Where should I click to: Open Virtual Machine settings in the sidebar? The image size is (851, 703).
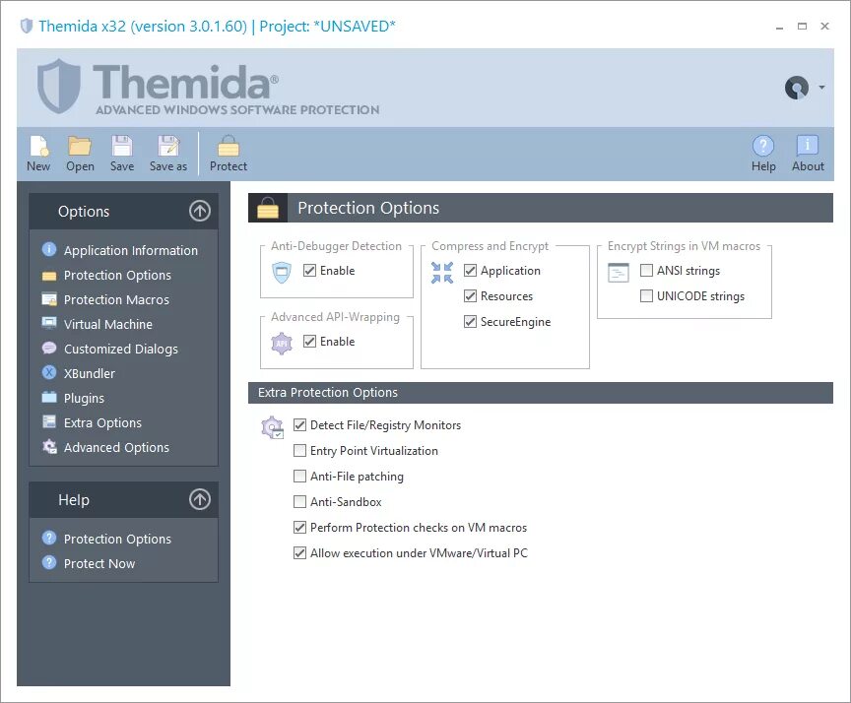coord(108,324)
